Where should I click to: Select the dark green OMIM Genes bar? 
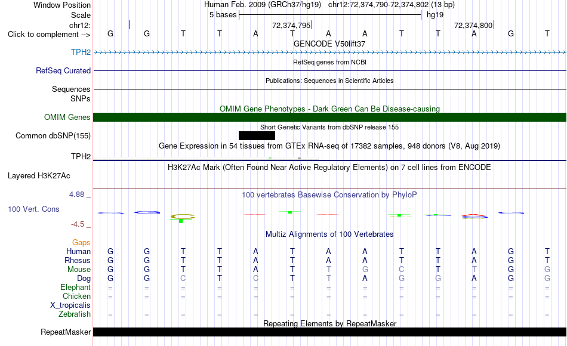click(x=329, y=117)
